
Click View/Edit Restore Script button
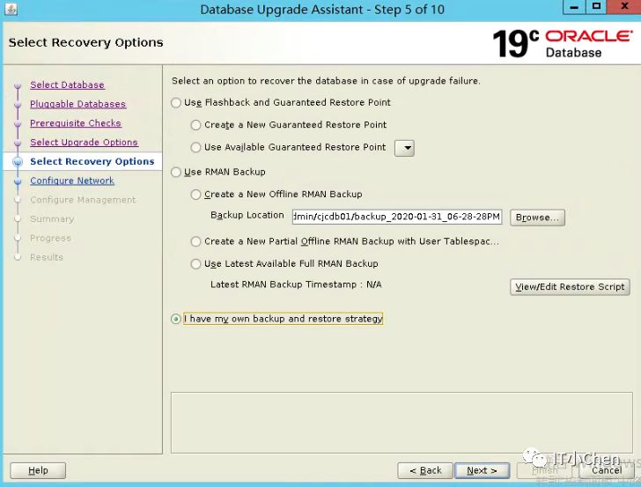[x=570, y=287]
